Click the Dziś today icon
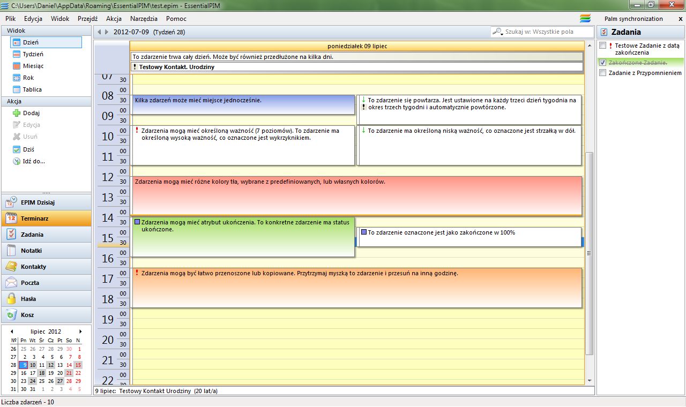 (x=17, y=149)
